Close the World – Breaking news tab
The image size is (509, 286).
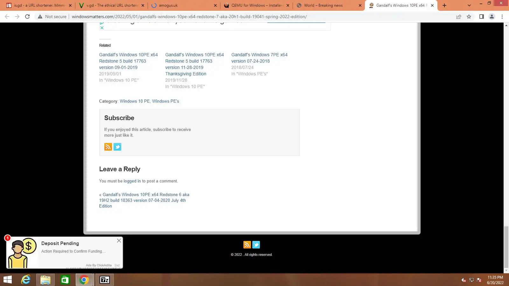click(360, 5)
